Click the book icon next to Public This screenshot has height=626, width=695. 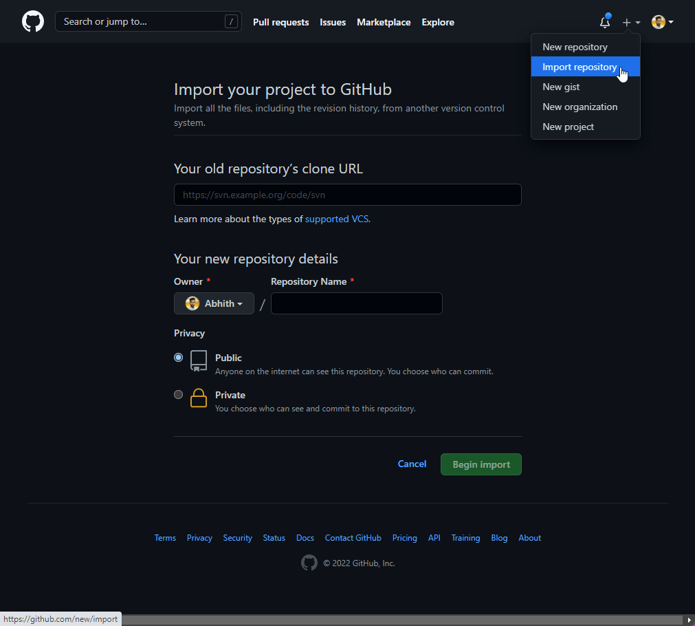198,360
